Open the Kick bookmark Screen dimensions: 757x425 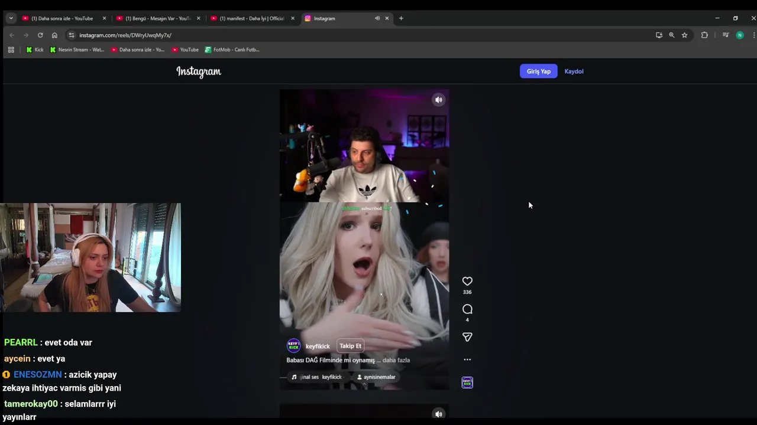coord(34,50)
